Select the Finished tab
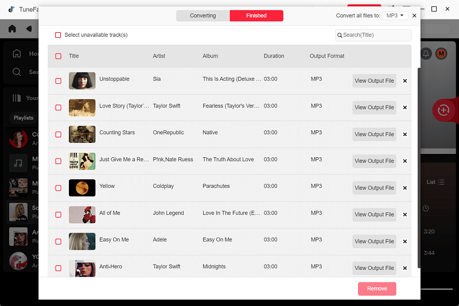The height and width of the screenshot is (306, 459). [x=256, y=16]
